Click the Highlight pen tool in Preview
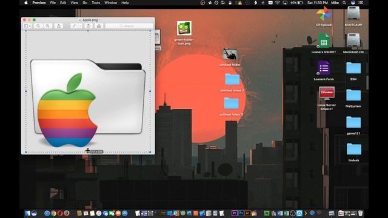Viewport: 388px width, 218px height. pyautogui.click(x=74, y=26)
